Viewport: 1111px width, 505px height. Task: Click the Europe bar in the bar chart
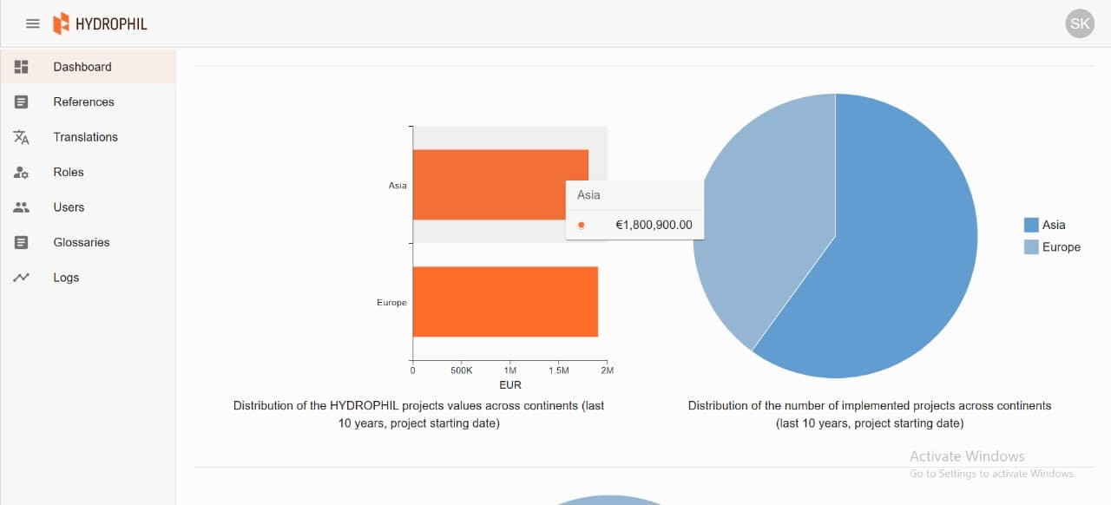point(505,301)
